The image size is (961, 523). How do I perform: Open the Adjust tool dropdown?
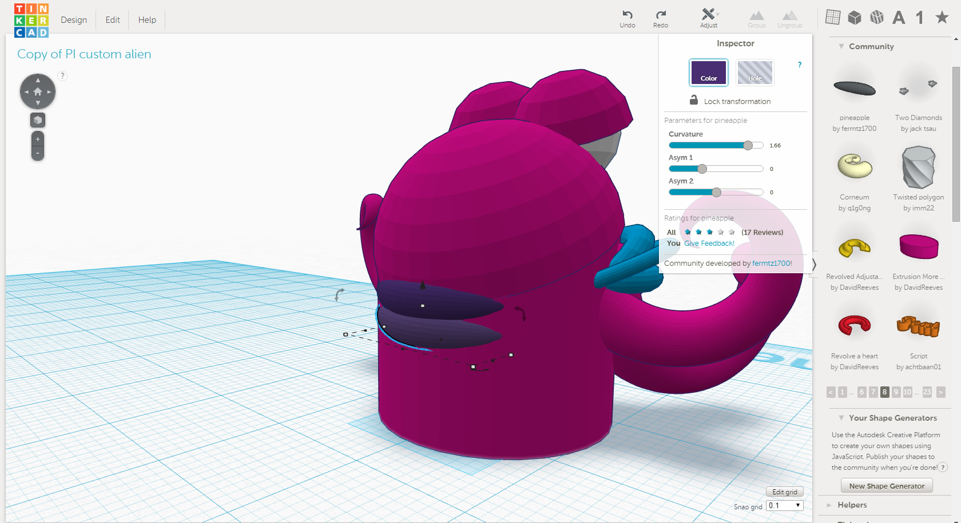pos(709,18)
